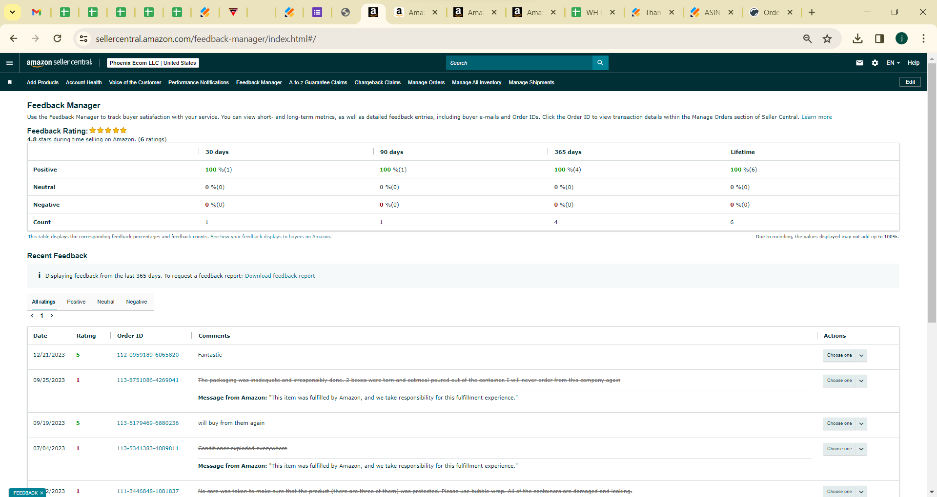Switch to the Neutral feedback tab
Viewport: 937px width, 497px height.
click(x=106, y=302)
